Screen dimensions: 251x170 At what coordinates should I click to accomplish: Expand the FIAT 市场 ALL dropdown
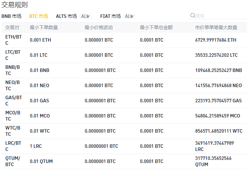130,16
